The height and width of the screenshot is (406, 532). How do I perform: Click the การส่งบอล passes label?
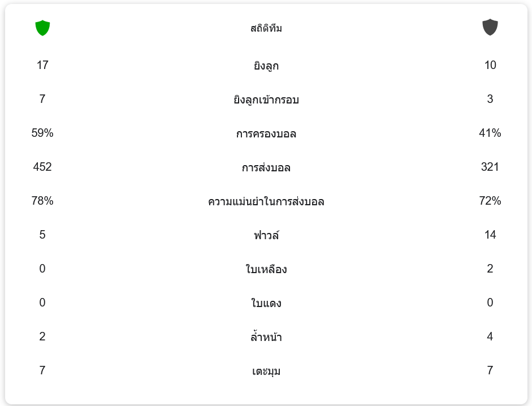click(x=266, y=168)
